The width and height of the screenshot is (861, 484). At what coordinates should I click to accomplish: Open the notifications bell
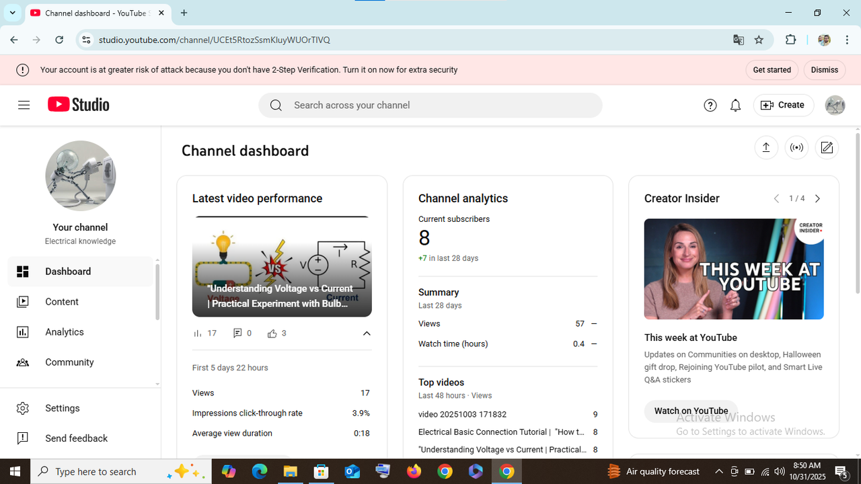point(735,106)
